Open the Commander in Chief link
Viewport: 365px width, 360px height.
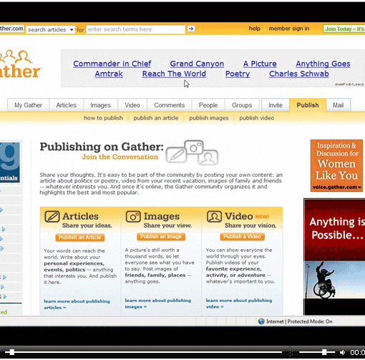pos(112,64)
